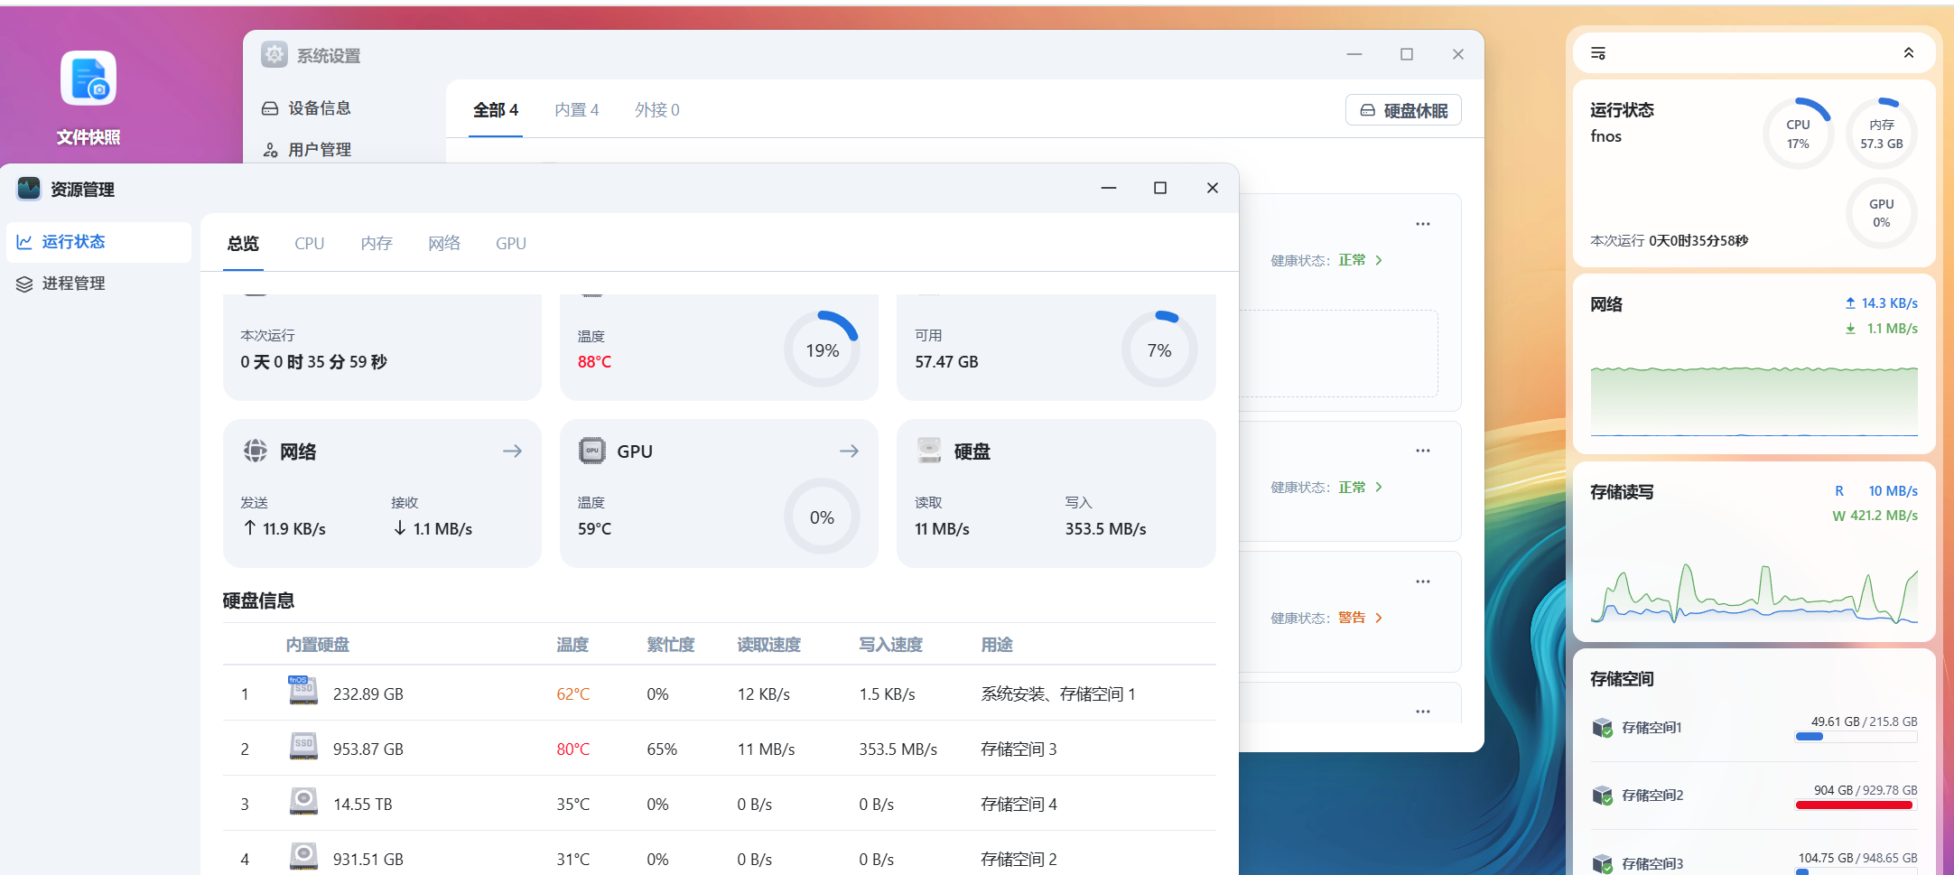Click the widget panel menu settings icon
This screenshot has height=875, width=1954.
pyautogui.click(x=1597, y=53)
